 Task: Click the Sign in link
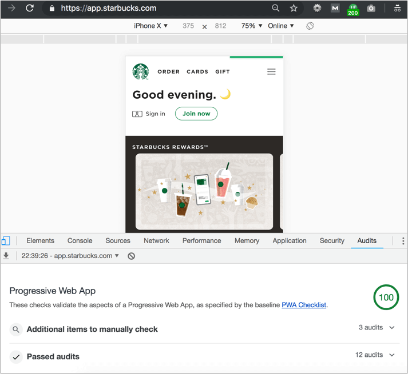[x=155, y=114]
